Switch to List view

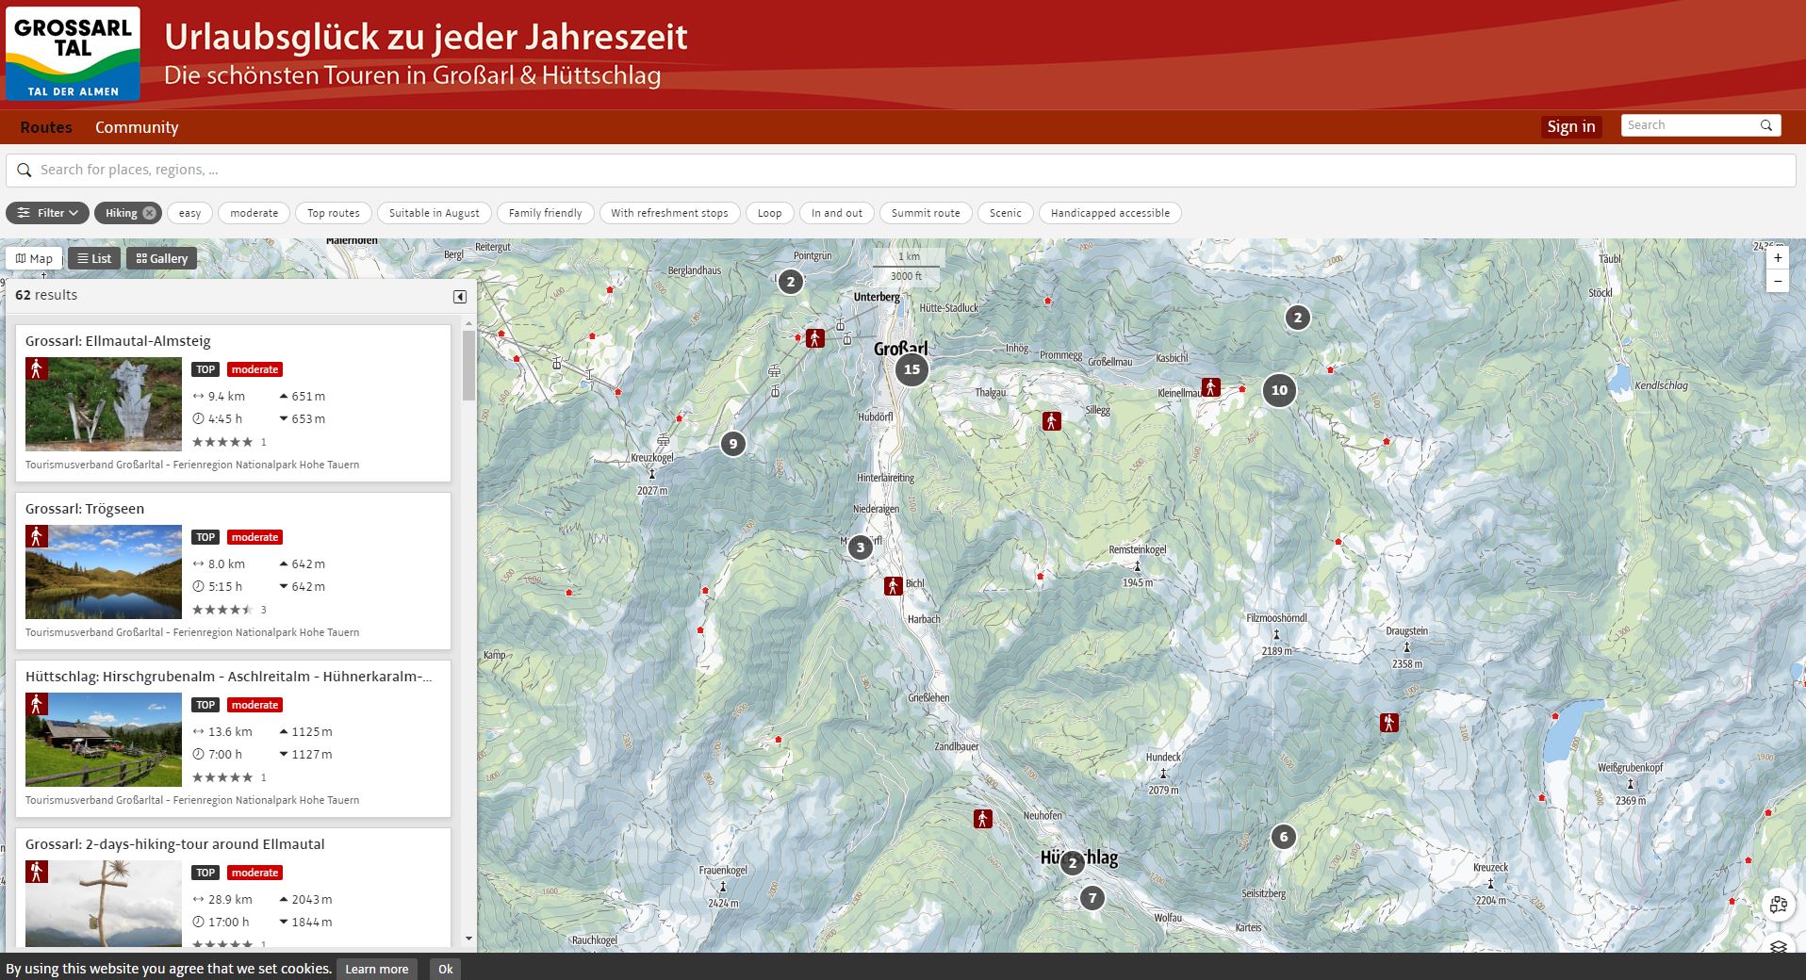click(x=94, y=258)
